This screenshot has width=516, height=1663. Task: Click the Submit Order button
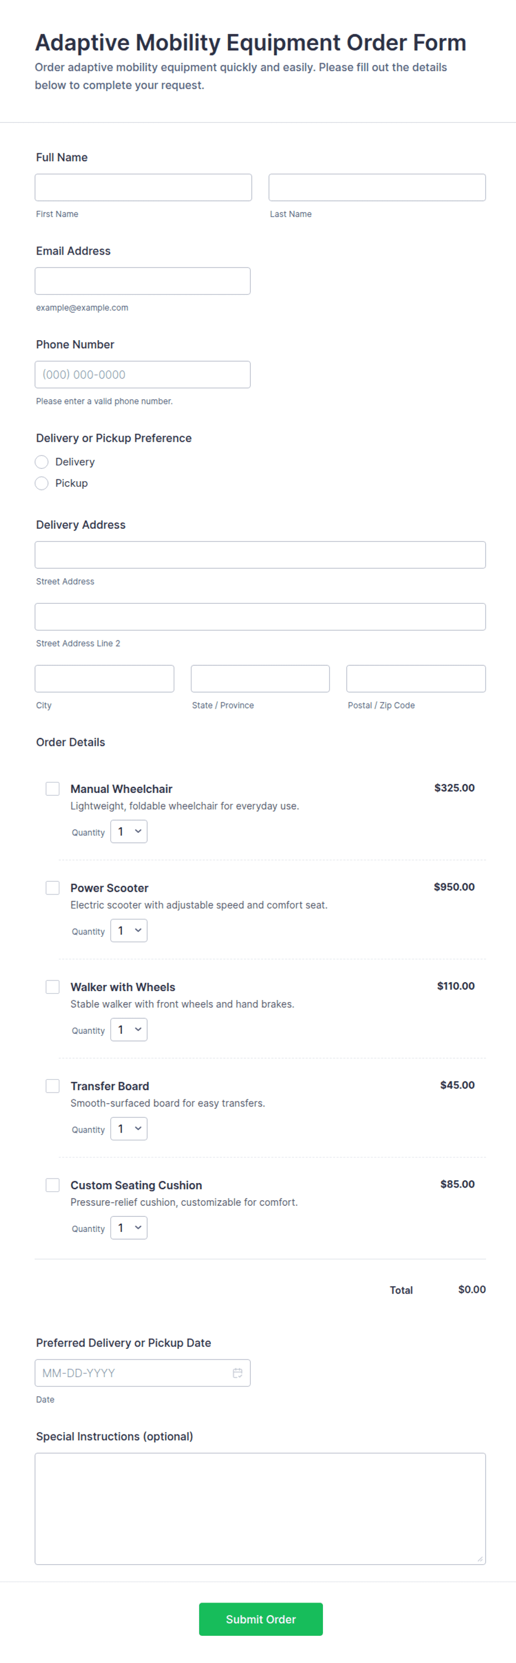click(x=261, y=1619)
